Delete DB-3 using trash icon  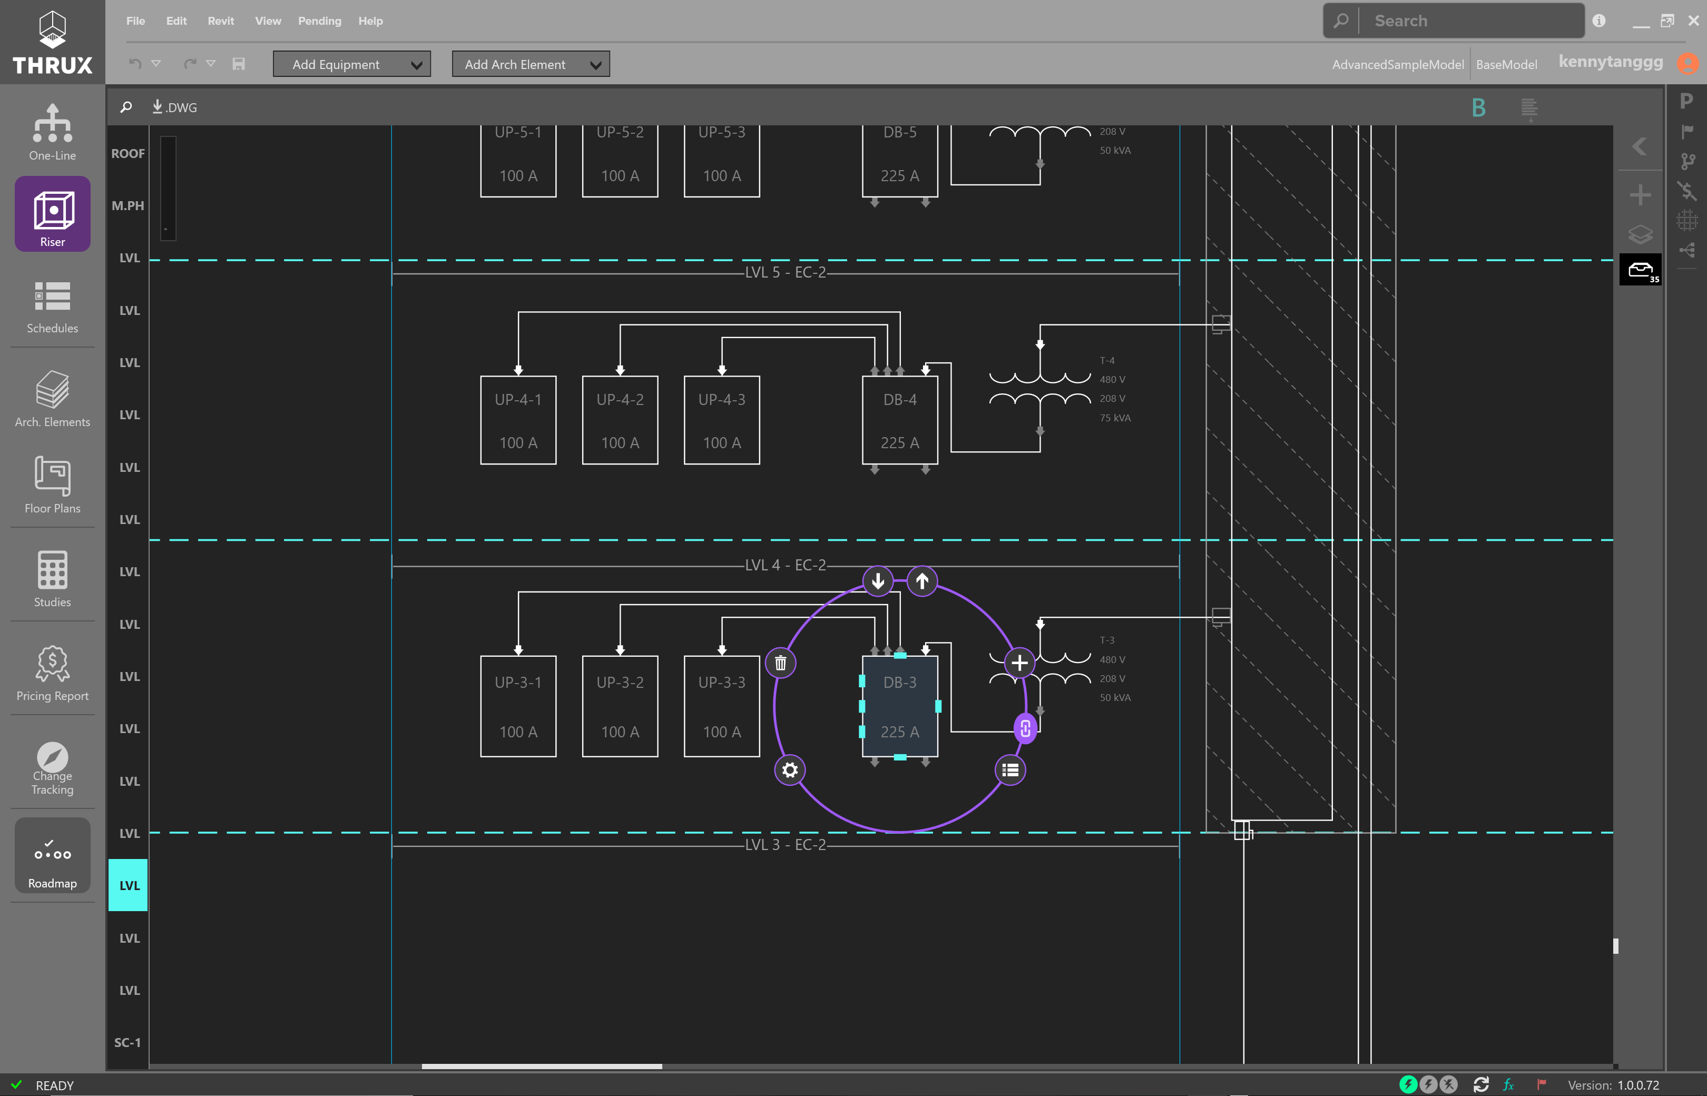click(x=781, y=663)
